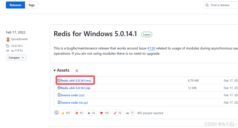Toggle the thumbs up reaction 657
The width and height of the screenshot is (238, 128).
pos(66,113)
